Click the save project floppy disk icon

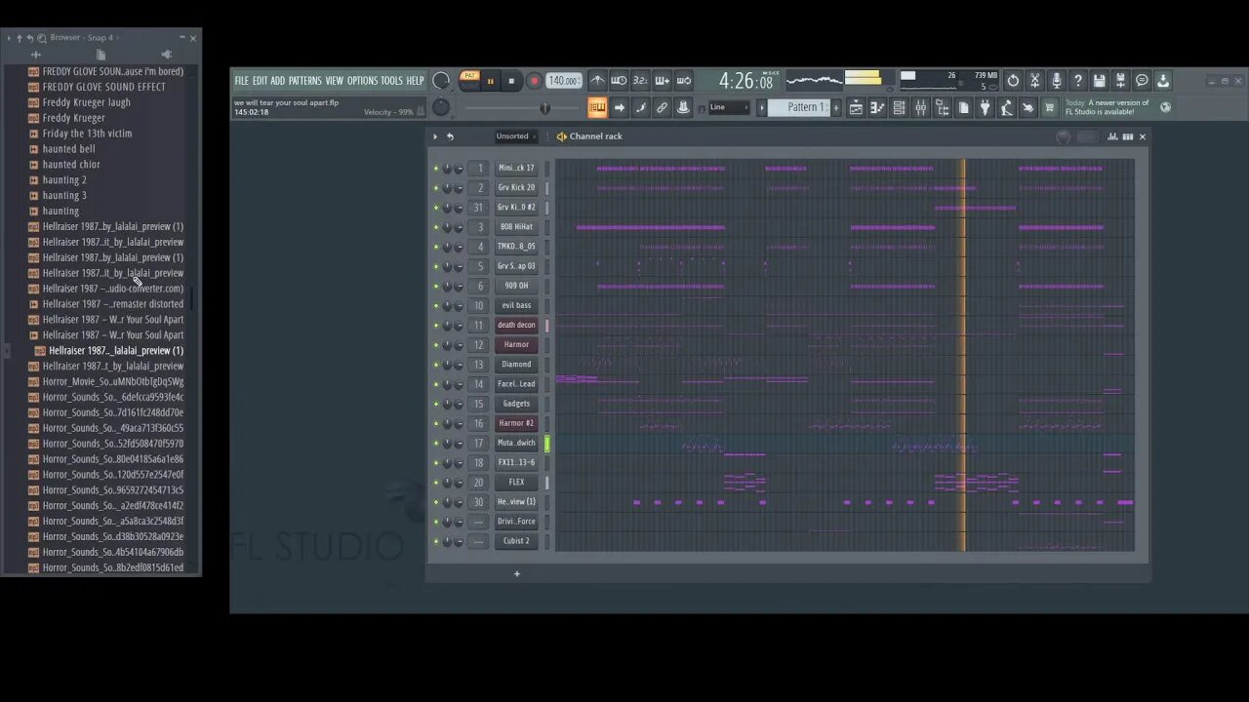point(1099,81)
